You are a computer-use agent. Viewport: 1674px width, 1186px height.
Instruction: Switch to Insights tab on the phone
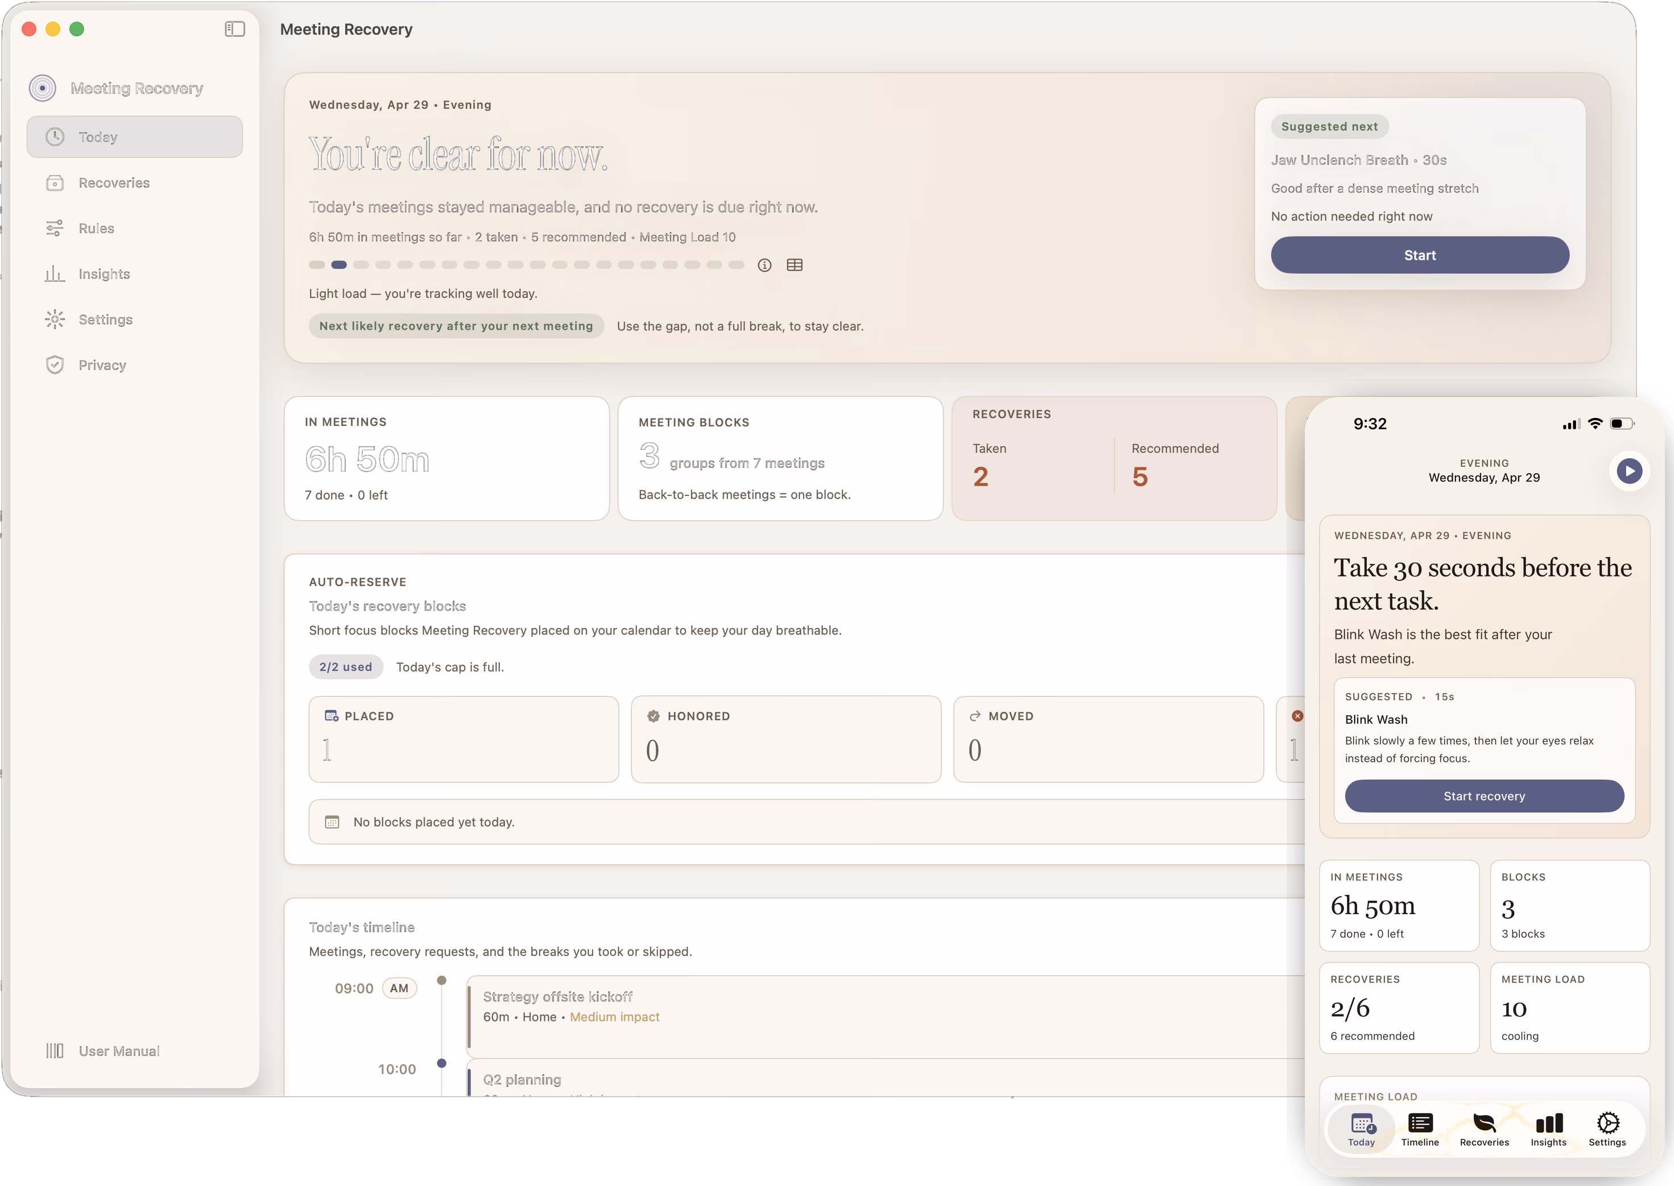1548,1129
